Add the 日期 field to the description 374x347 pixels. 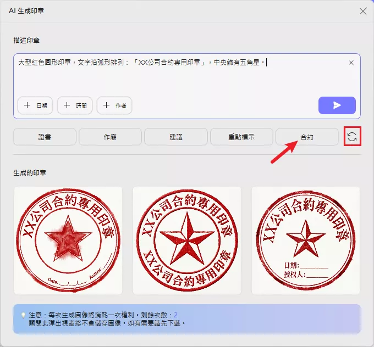click(x=35, y=105)
